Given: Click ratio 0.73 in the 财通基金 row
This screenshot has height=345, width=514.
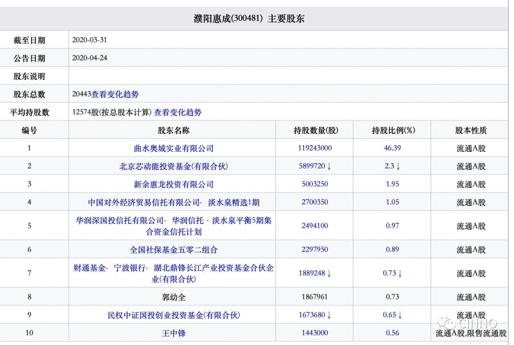Looking at the screenshot, I should [x=389, y=273].
